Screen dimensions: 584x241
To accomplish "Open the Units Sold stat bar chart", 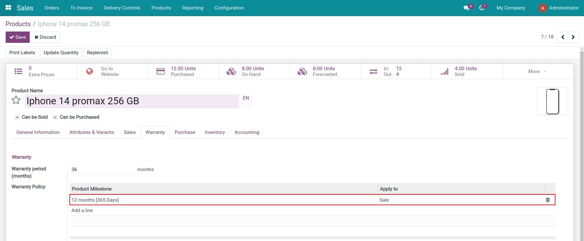I will (444, 72).
